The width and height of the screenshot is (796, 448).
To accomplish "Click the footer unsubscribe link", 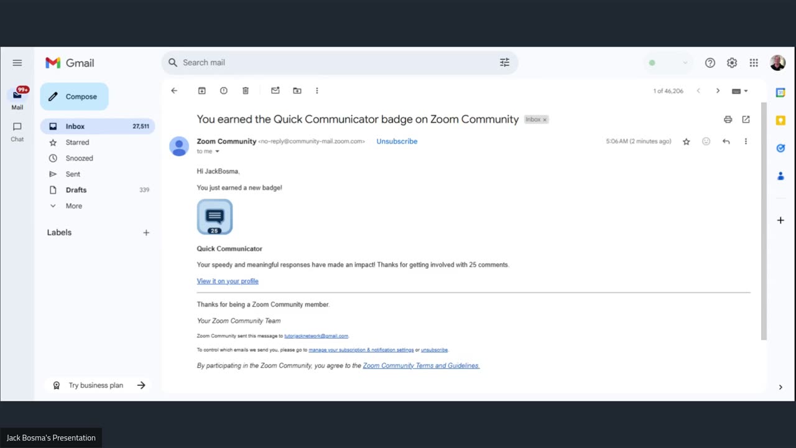I will (434, 350).
